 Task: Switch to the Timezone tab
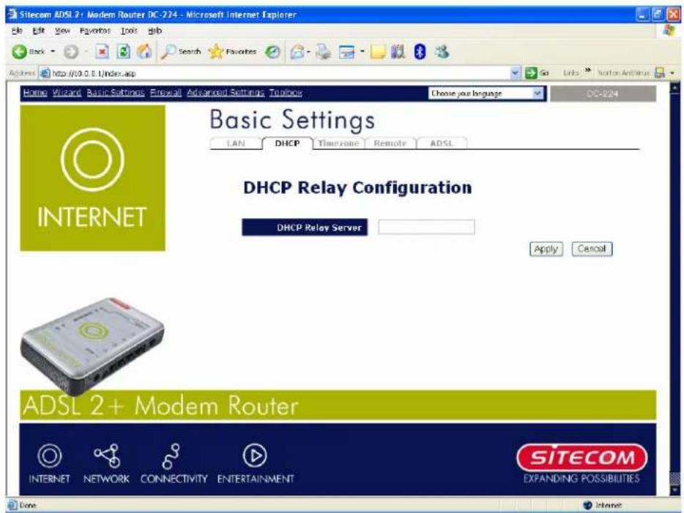[x=338, y=143]
